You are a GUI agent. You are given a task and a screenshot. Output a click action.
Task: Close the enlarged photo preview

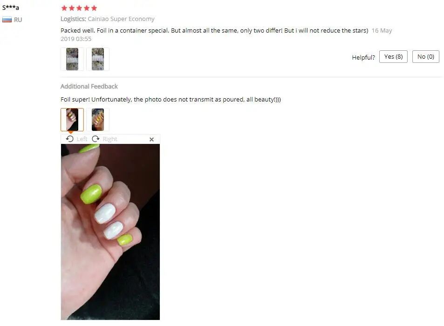[x=151, y=139]
